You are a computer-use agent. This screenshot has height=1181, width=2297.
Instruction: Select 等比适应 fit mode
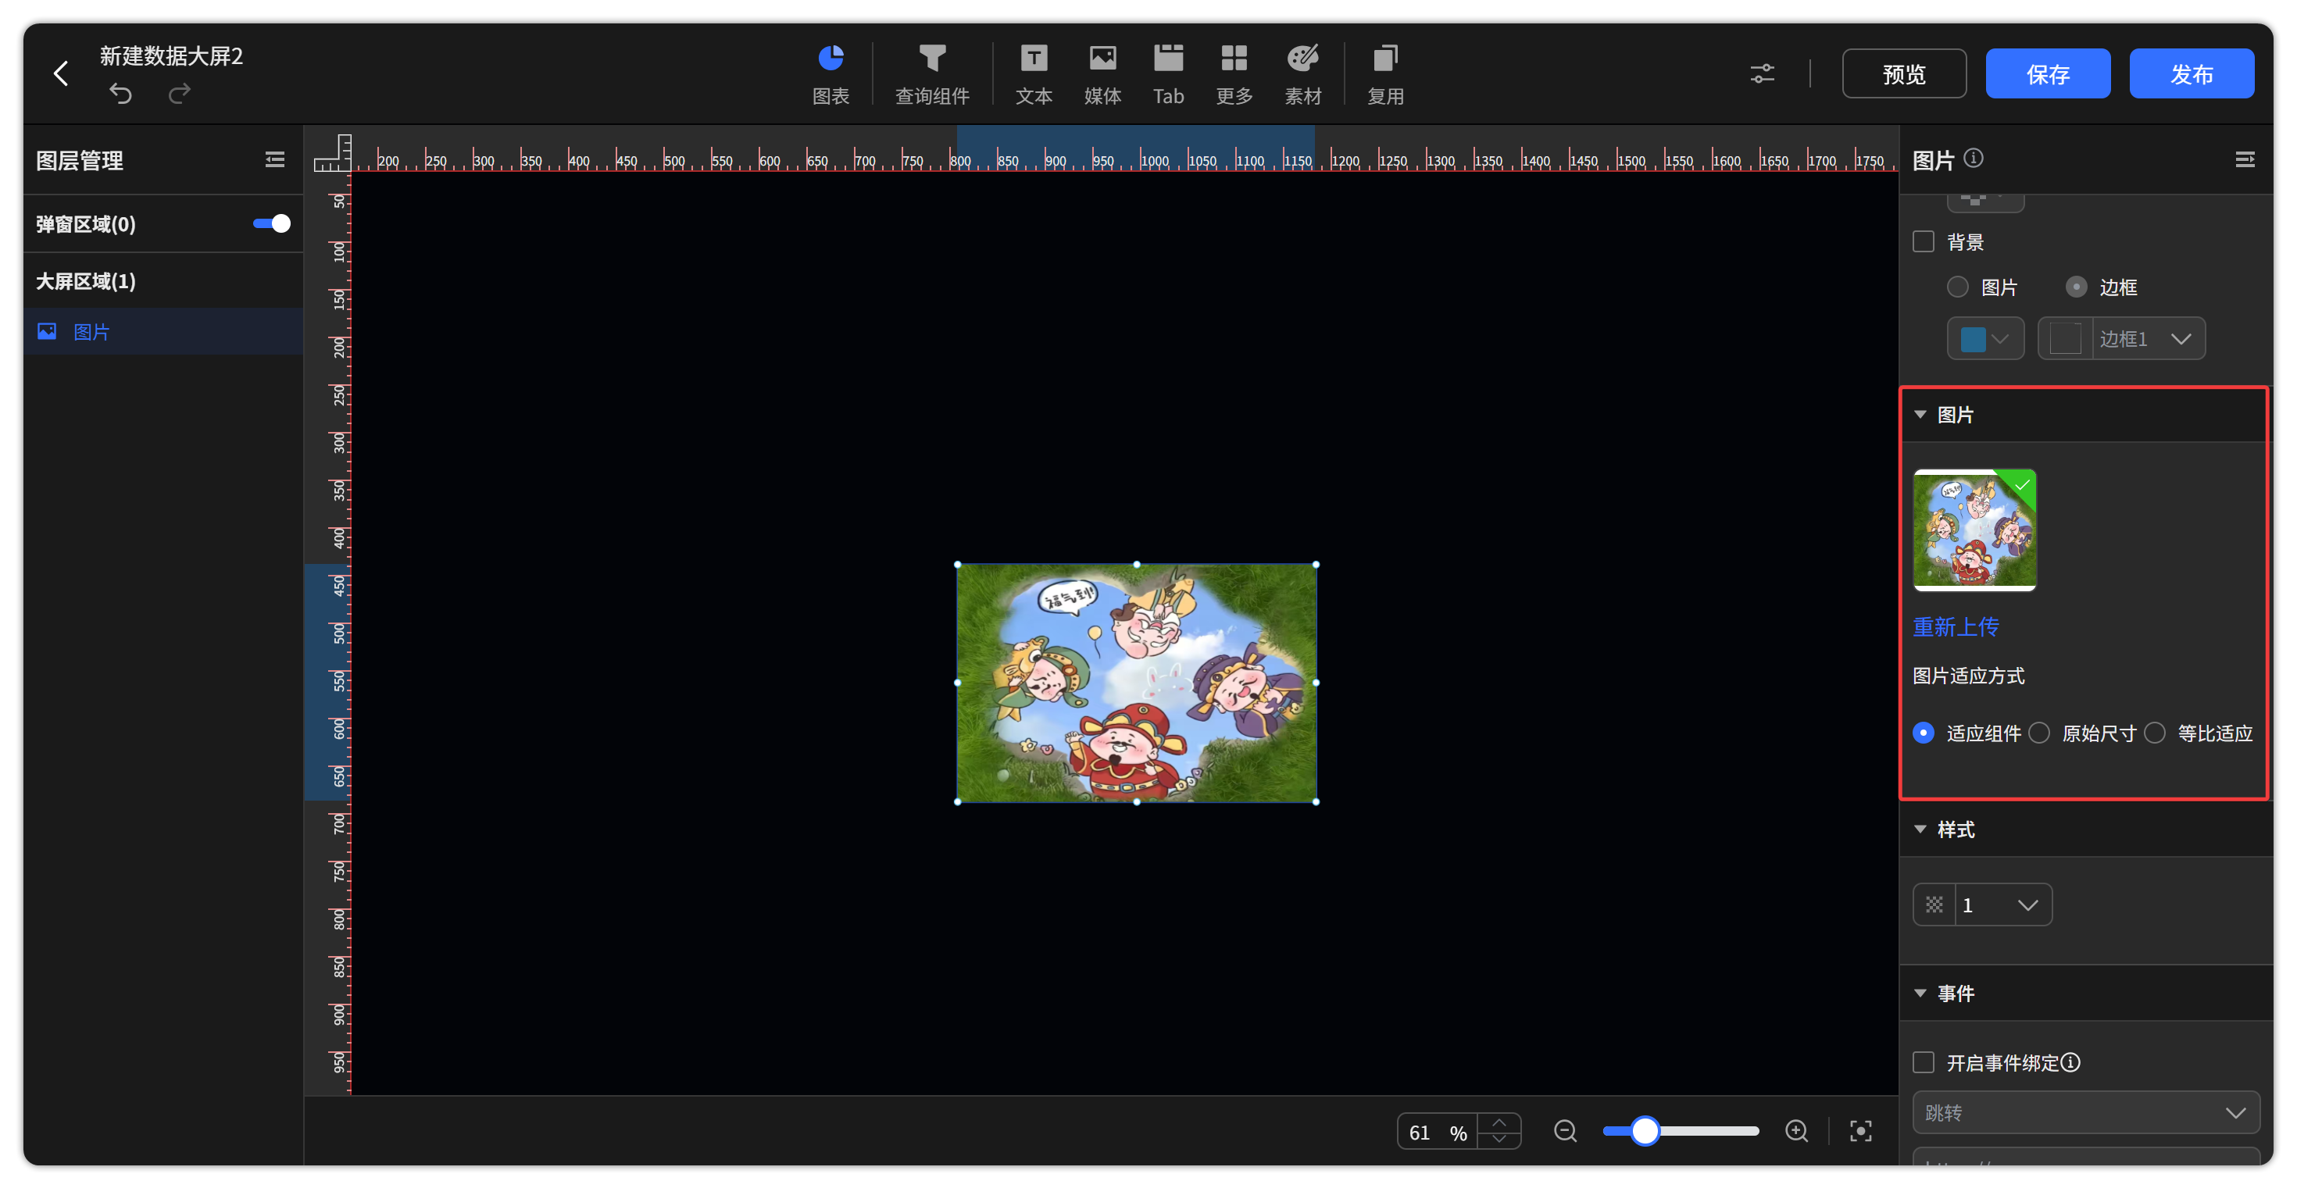[x=2154, y=733]
